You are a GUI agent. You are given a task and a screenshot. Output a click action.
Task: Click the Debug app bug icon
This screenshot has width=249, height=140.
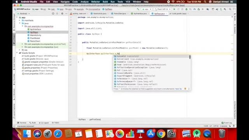tap(186, 9)
